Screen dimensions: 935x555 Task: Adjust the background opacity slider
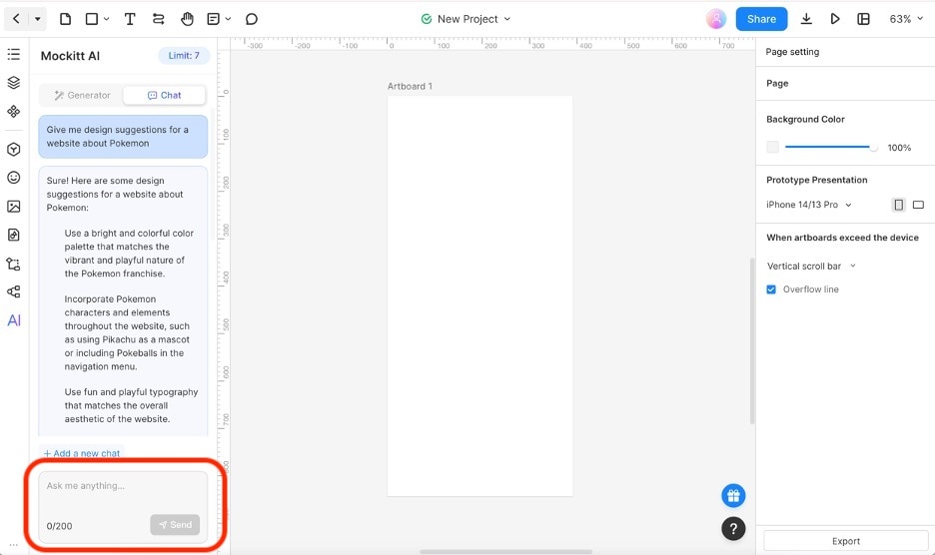[831, 147]
